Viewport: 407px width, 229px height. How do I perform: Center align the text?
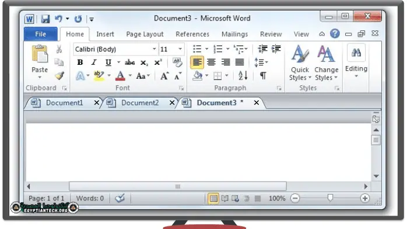(x=211, y=63)
